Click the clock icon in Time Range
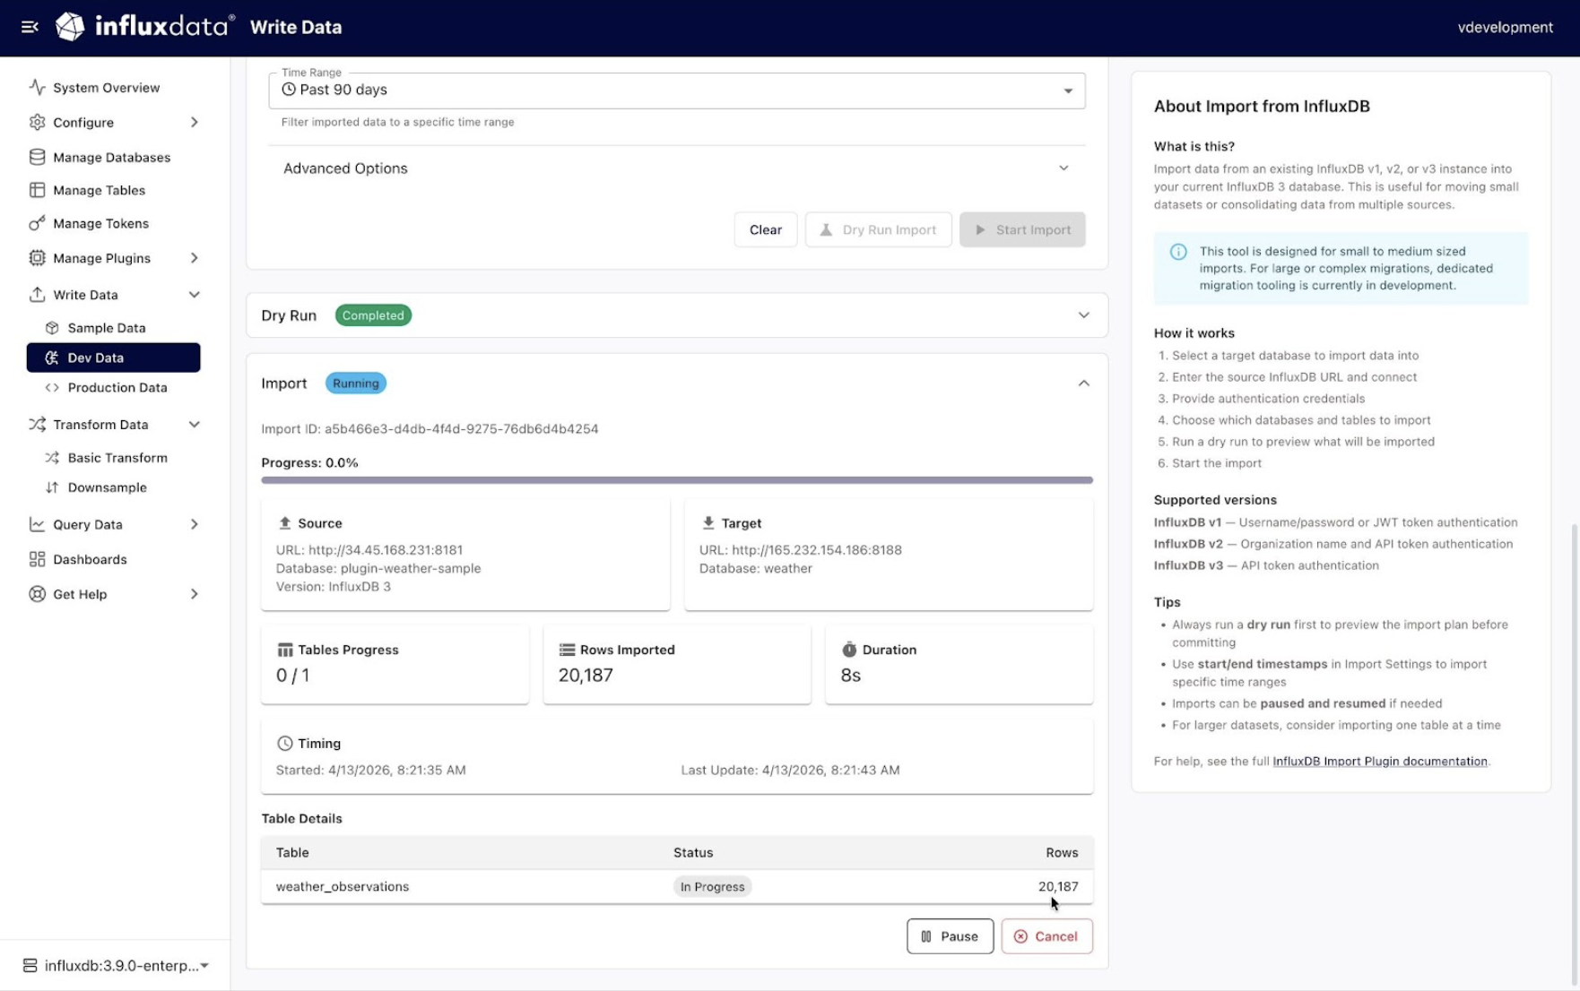The width and height of the screenshot is (1580, 991). click(289, 90)
